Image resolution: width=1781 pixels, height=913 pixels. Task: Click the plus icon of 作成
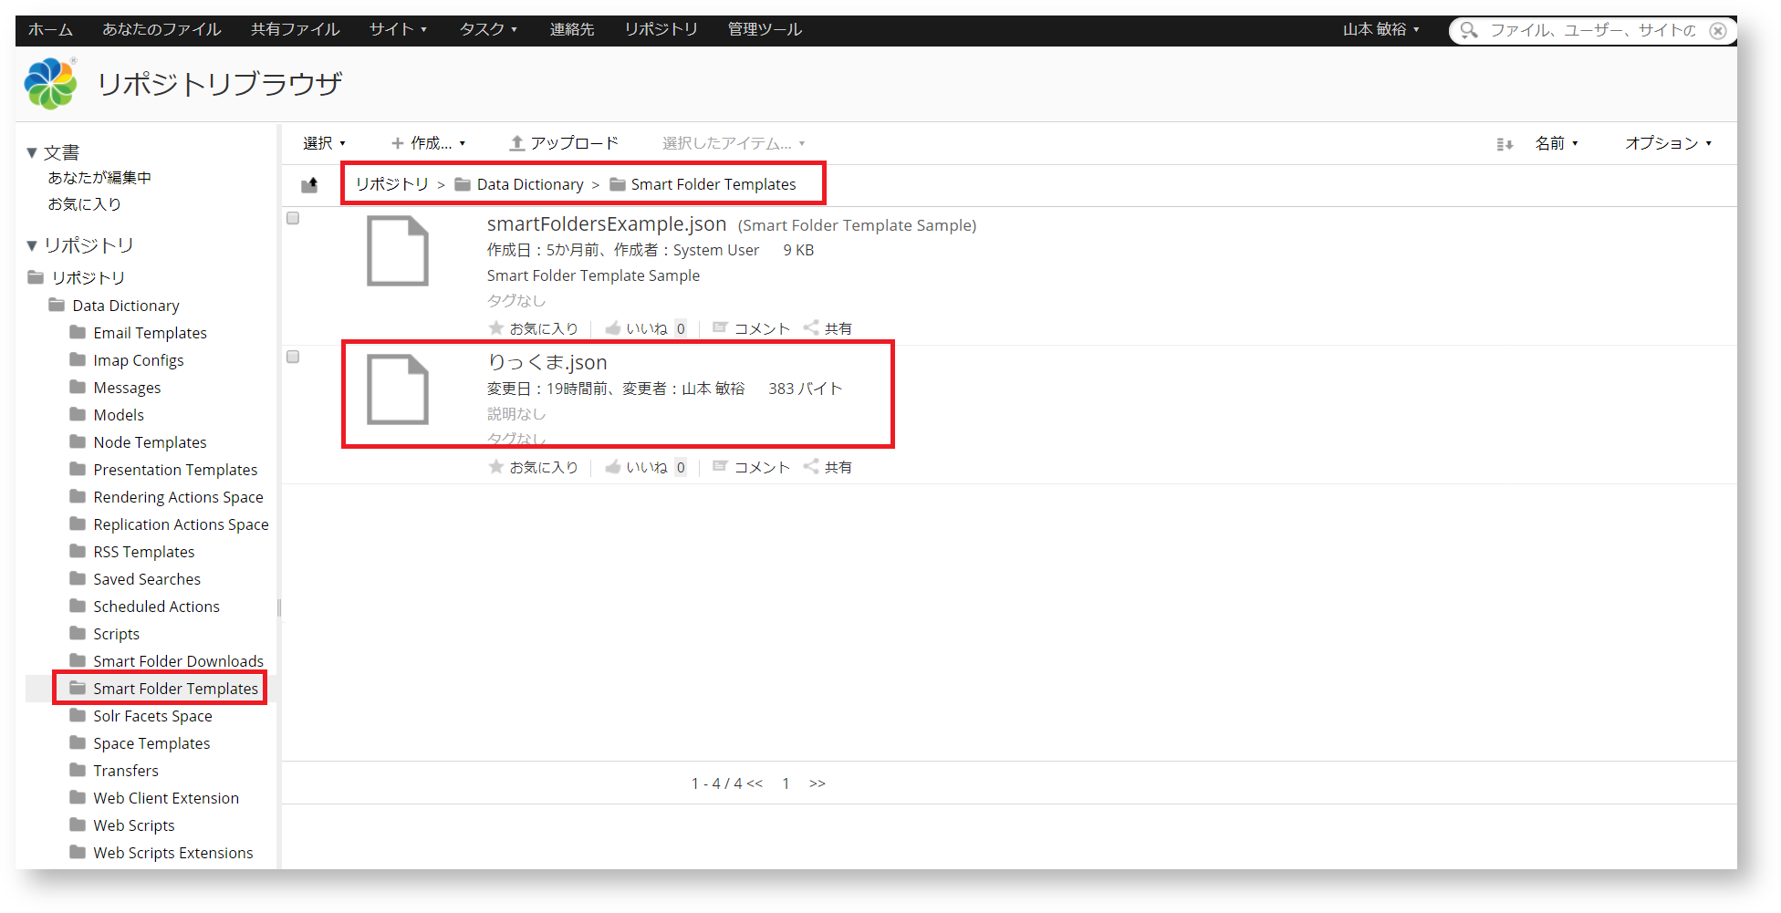(x=398, y=143)
